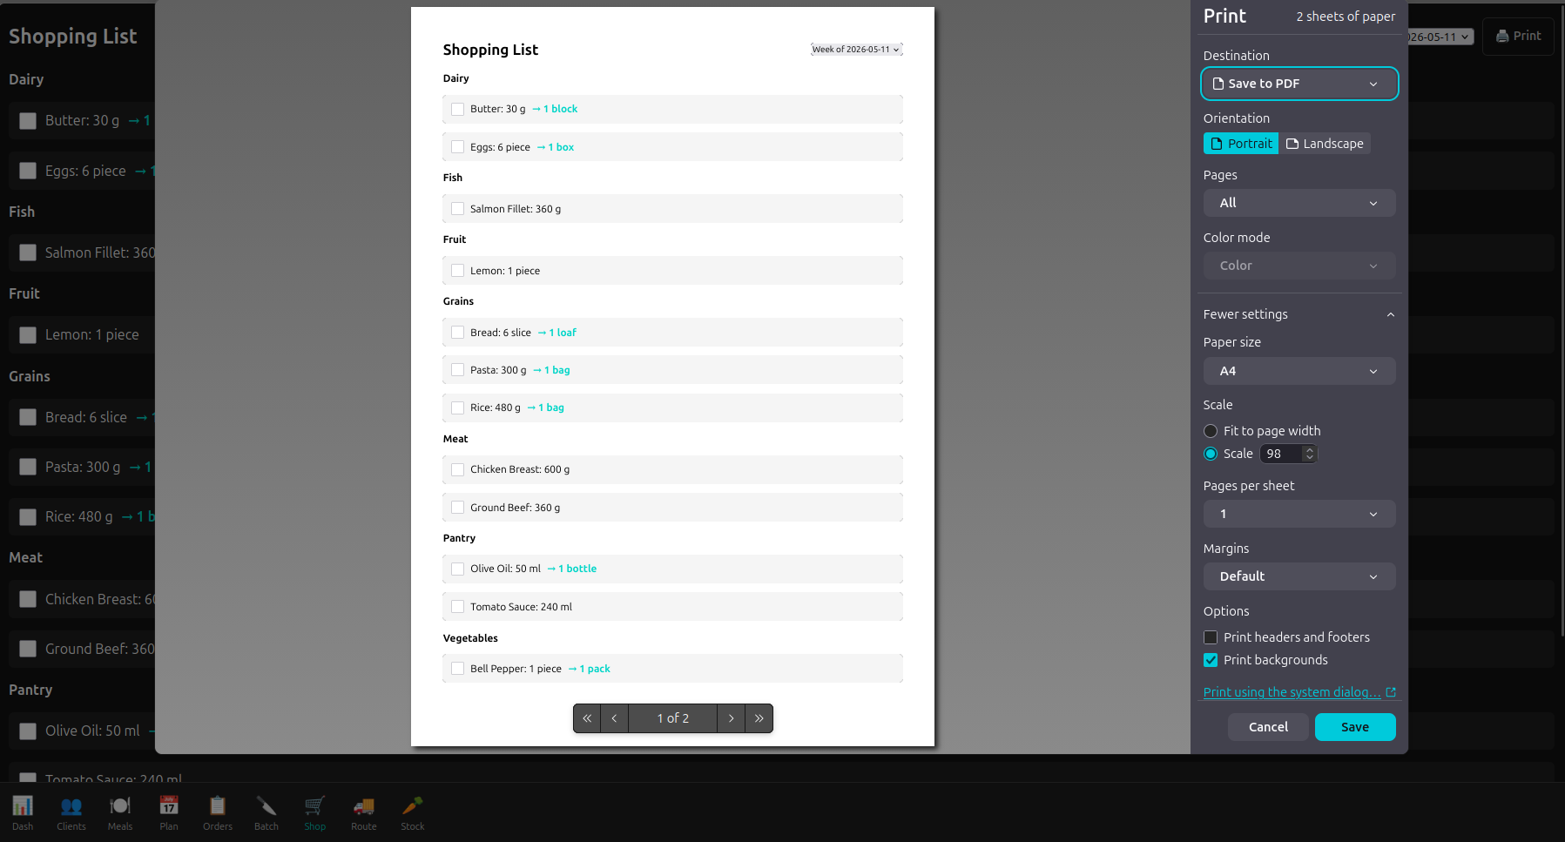Select Landscape orientation

point(1325,144)
